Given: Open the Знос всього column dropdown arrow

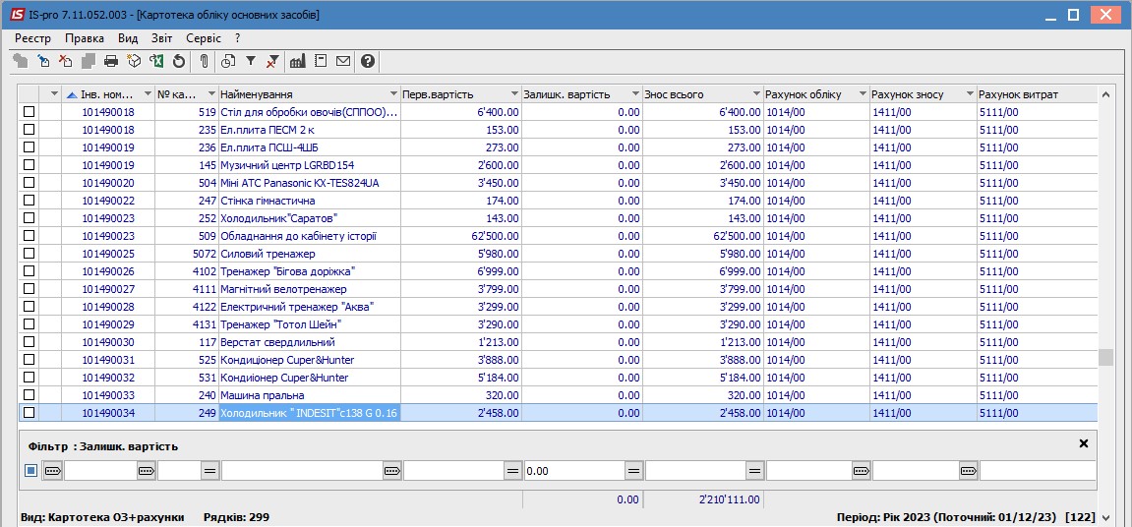Looking at the screenshot, I should click(756, 94).
